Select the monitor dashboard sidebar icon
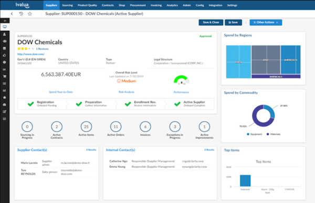 [5, 27]
